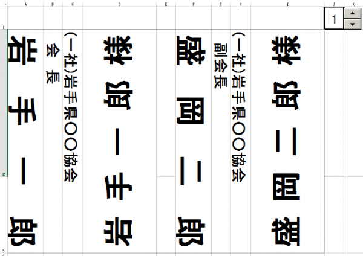
Task: Select column I header
Action: (287, 4)
